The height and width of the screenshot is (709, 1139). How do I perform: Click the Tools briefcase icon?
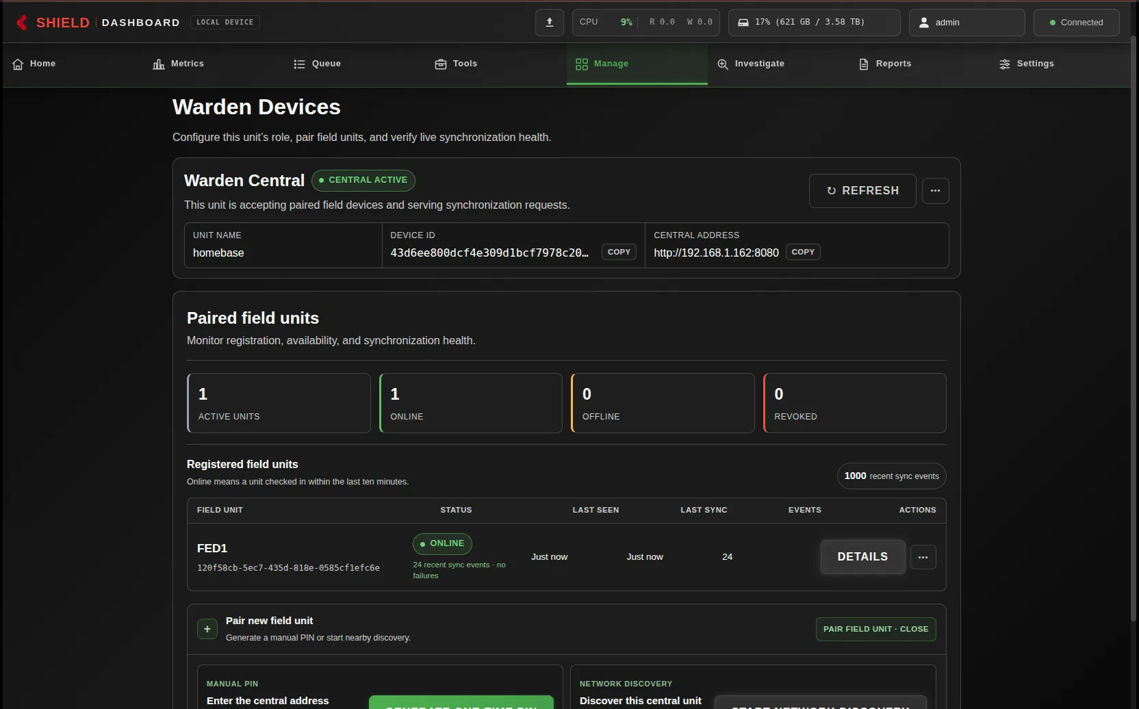[x=441, y=64]
